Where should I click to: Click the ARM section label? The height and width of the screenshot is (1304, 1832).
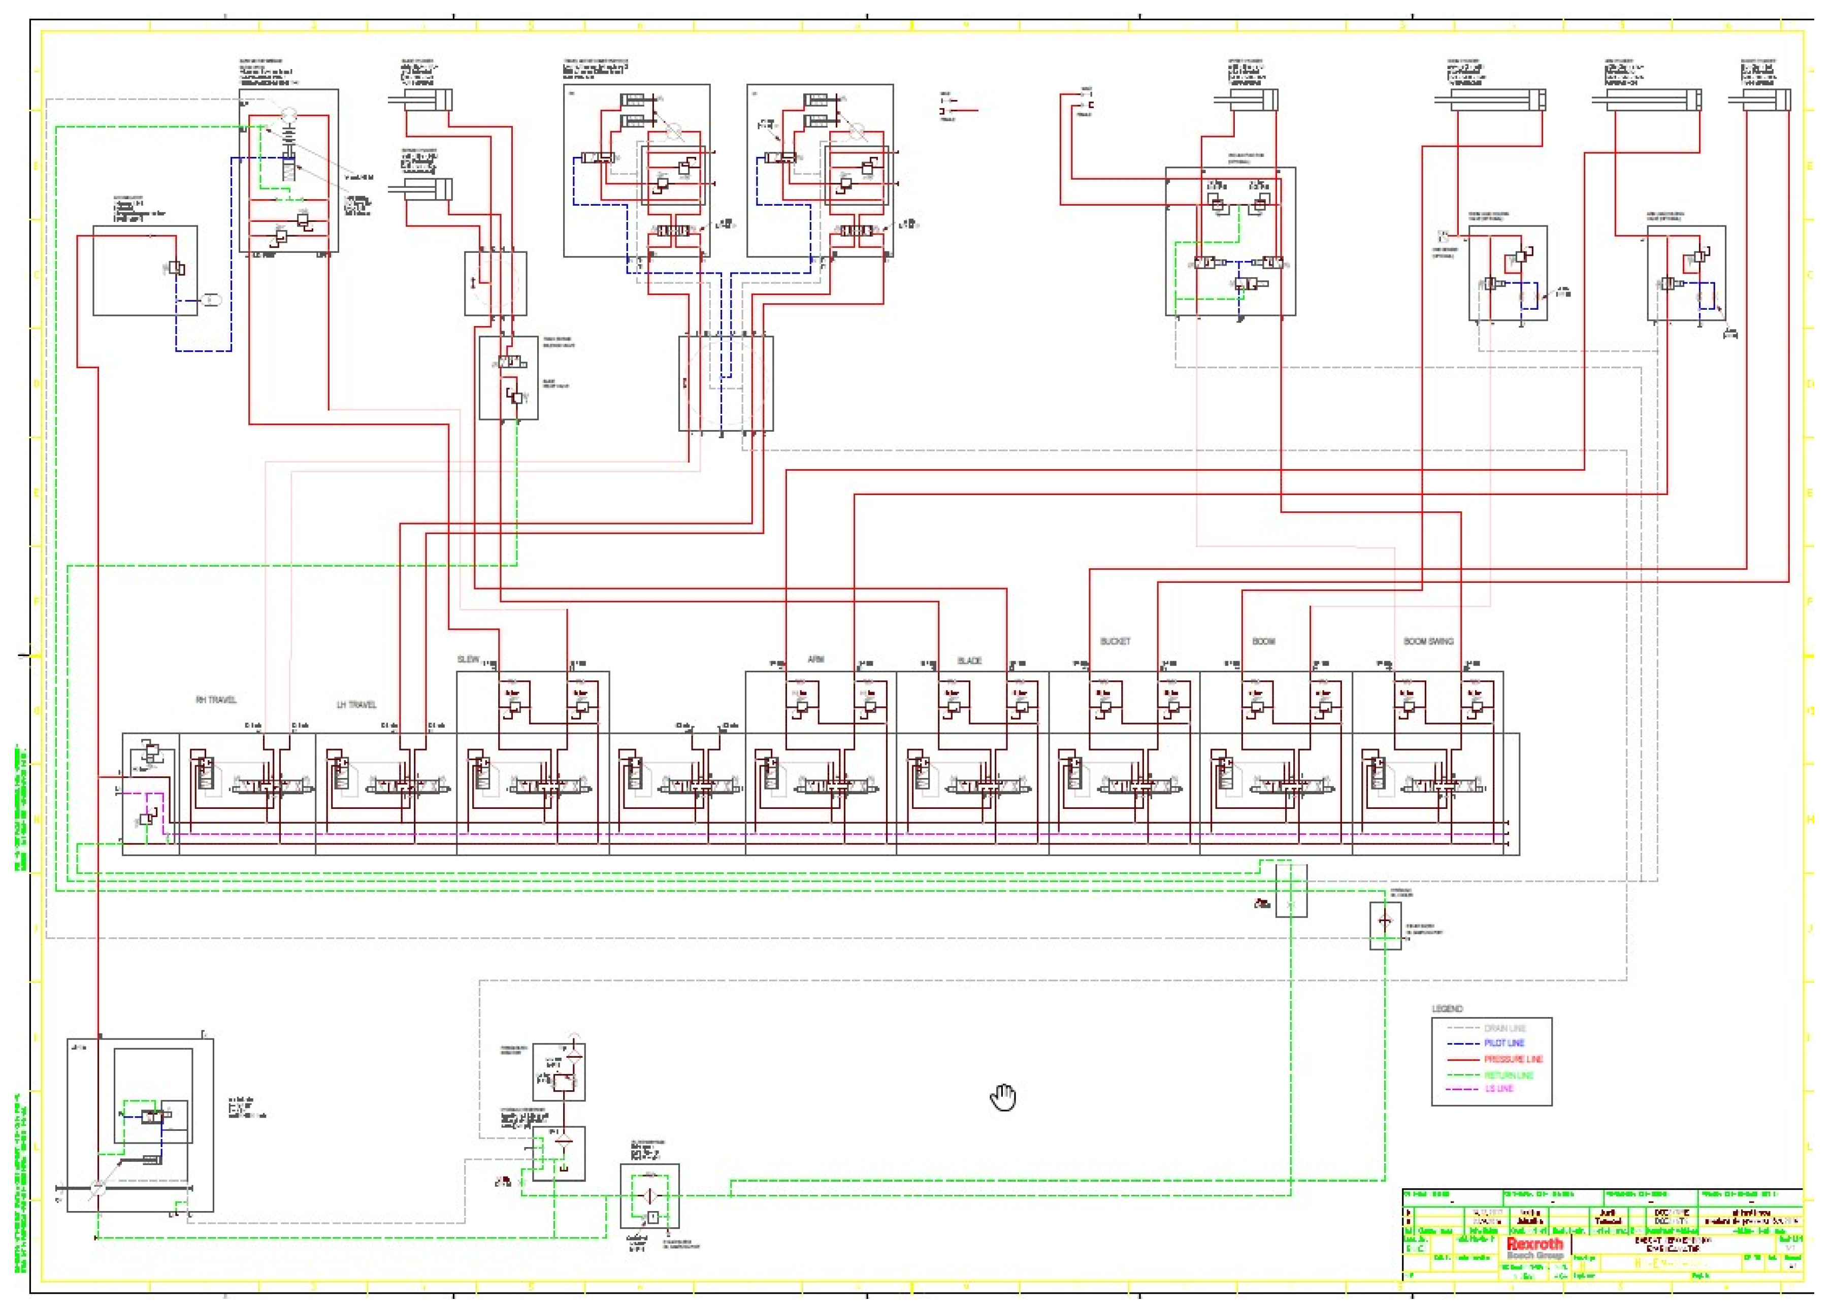[x=815, y=659]
